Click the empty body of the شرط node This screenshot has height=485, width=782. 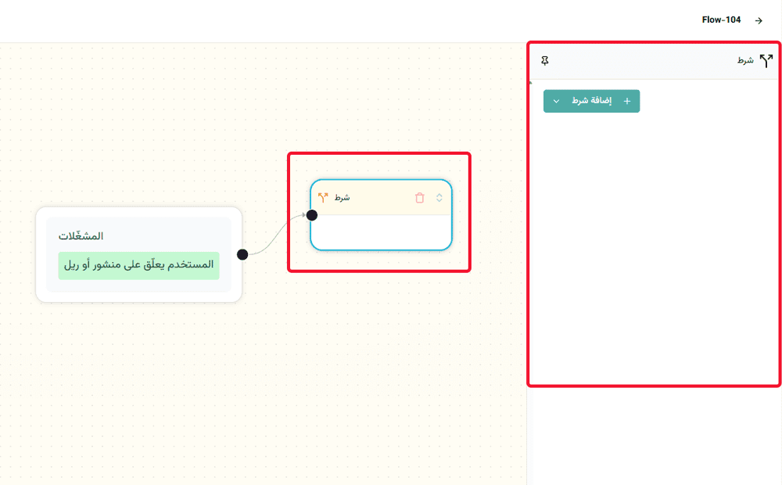381,232
